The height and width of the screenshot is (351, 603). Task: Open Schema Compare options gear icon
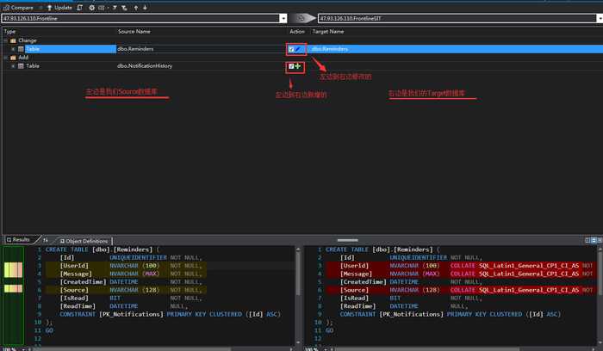(91, 7)
